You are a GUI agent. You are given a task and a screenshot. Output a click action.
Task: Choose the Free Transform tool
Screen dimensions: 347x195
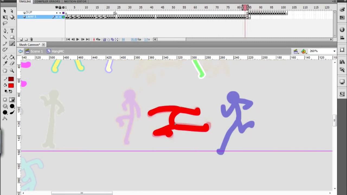5,17
